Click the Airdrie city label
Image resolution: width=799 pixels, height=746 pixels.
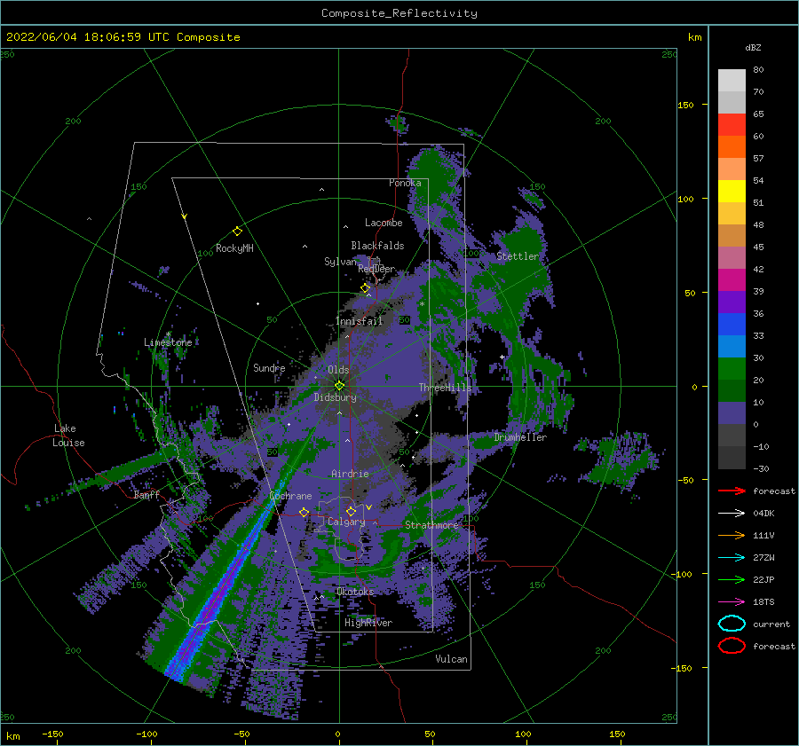point(350,474)
